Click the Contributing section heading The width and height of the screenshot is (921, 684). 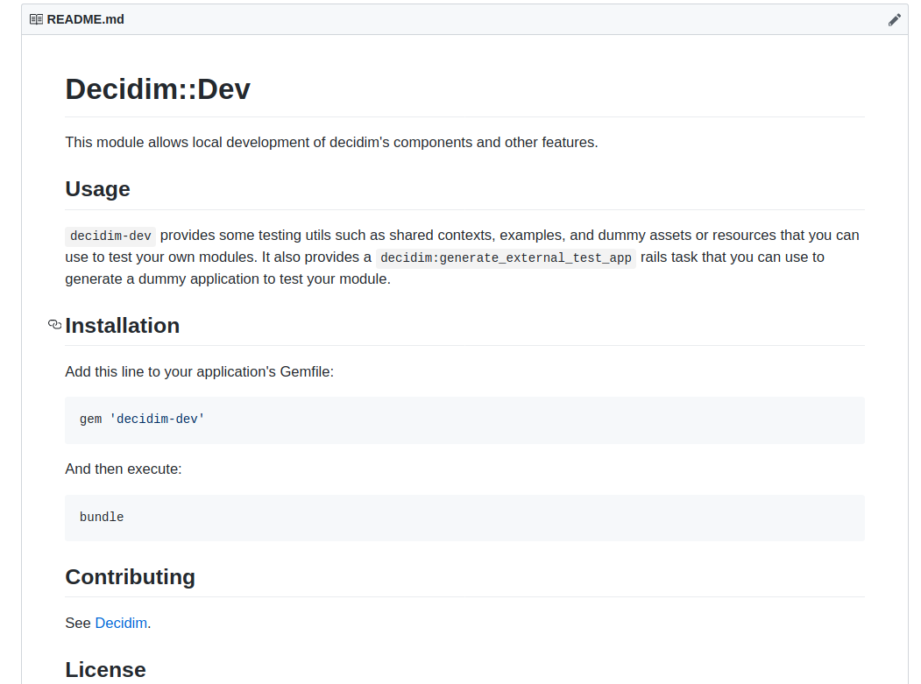(x=130, y=576)
